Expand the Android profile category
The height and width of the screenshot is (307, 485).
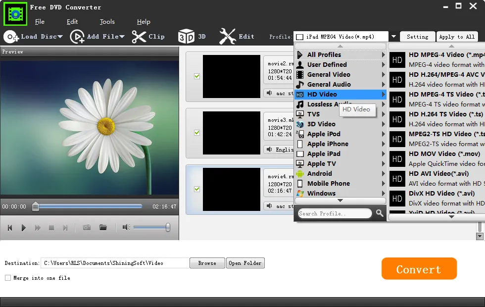(x=320, y=173)
